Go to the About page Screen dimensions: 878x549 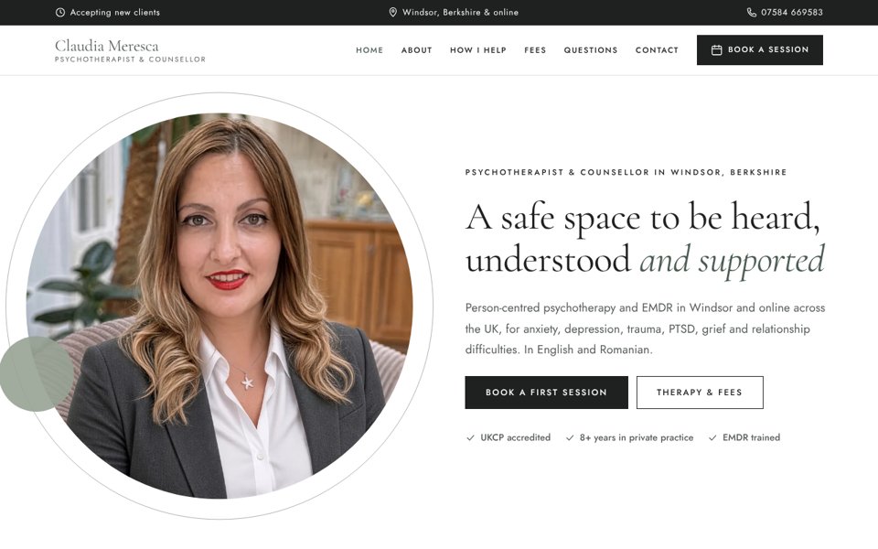pyautogui.click(x=417, y=49)
